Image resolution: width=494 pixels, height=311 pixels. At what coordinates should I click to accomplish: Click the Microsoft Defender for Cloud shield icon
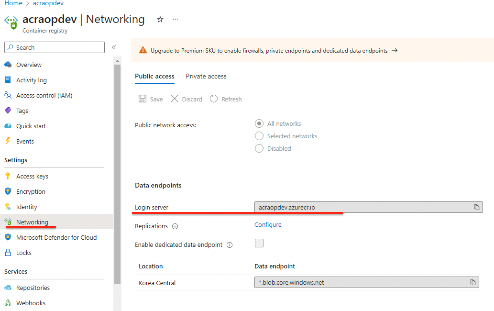coord(8,237)
